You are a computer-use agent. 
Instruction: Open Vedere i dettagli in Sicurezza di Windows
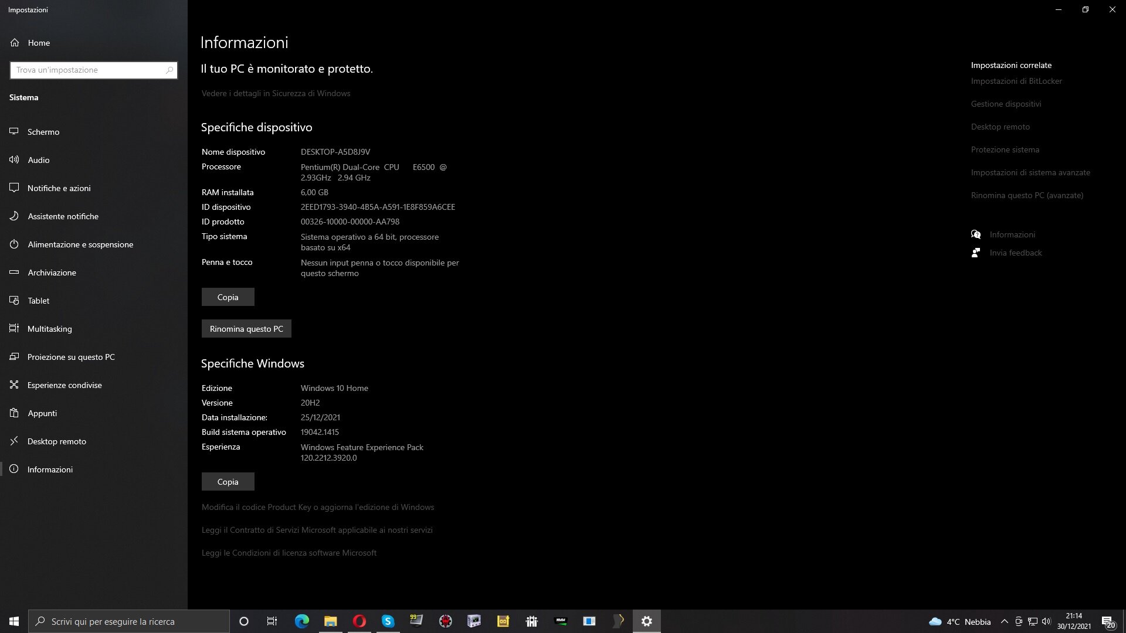click(276, 93)
